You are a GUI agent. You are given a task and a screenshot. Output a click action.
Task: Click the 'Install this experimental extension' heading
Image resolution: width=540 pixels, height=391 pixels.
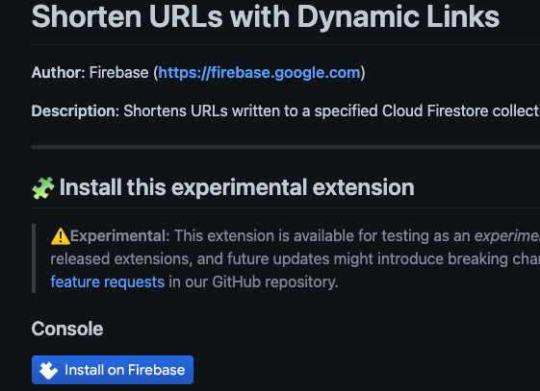pos(237,187)
